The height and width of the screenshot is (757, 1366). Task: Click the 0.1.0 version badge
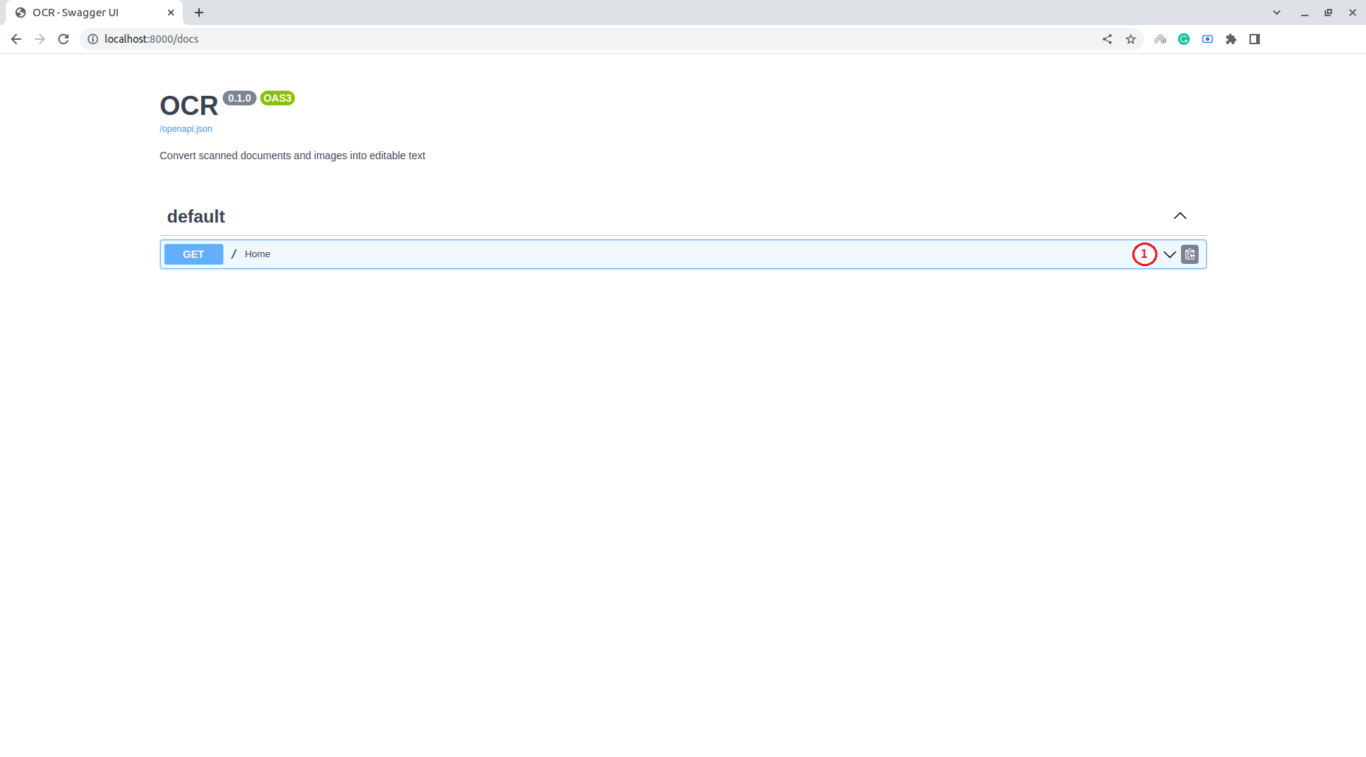tap(240, 98)
